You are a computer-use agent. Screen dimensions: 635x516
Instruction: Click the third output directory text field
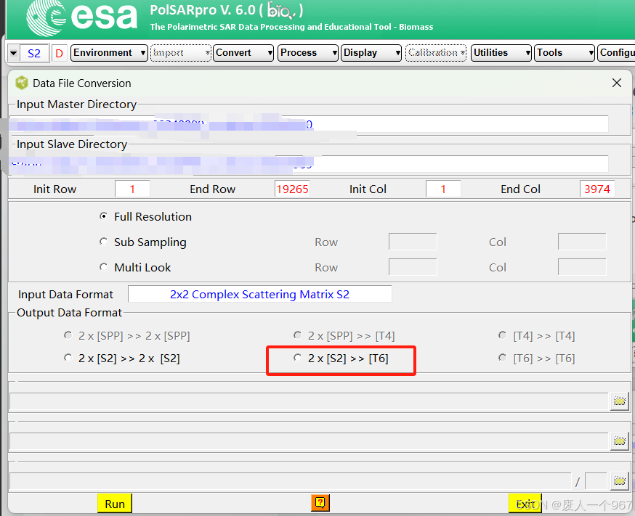pyautogui.click(x=290, y=481)
